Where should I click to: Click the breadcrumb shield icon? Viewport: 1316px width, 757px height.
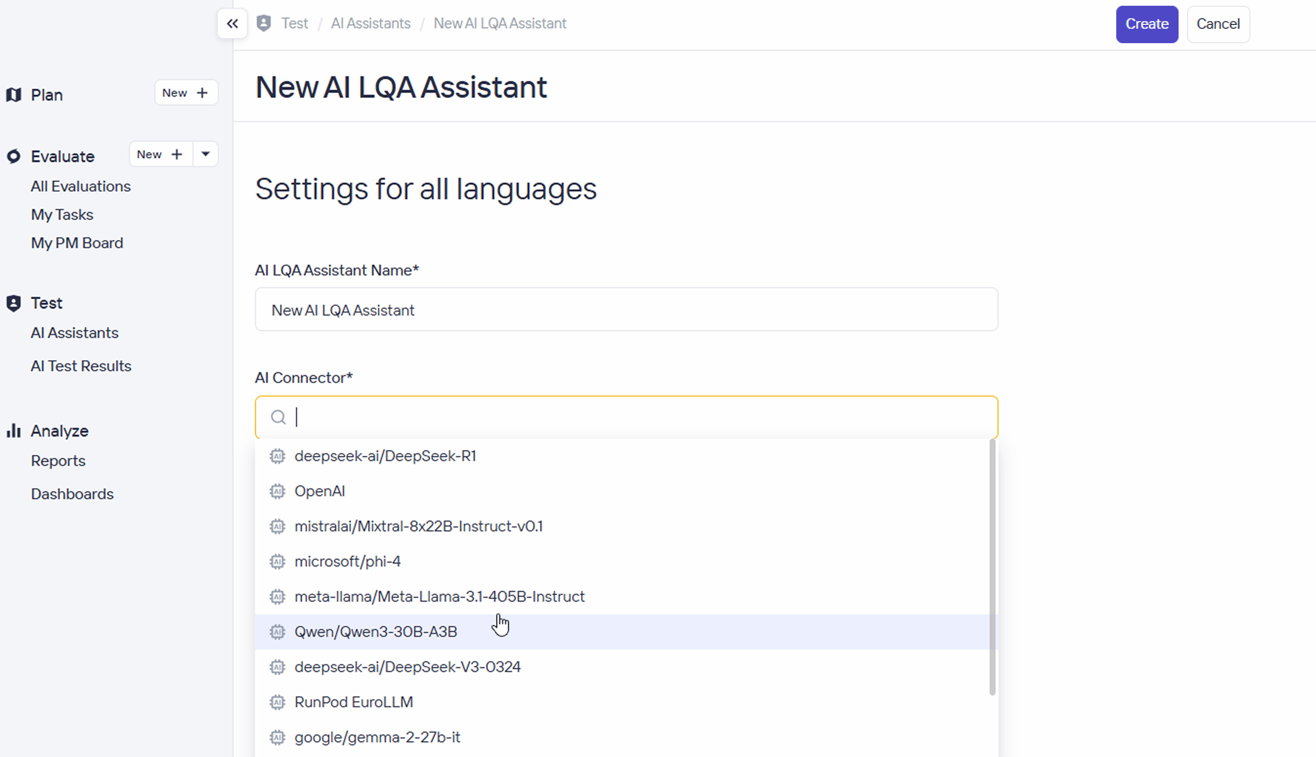pyautogui.click(x=264, y=23)
